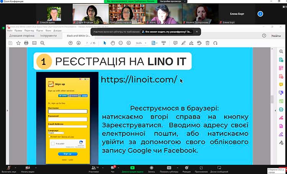Viewport: 287px width, 174px height.
Task: Go to next page with down arrow
Action: pos(78,43)
